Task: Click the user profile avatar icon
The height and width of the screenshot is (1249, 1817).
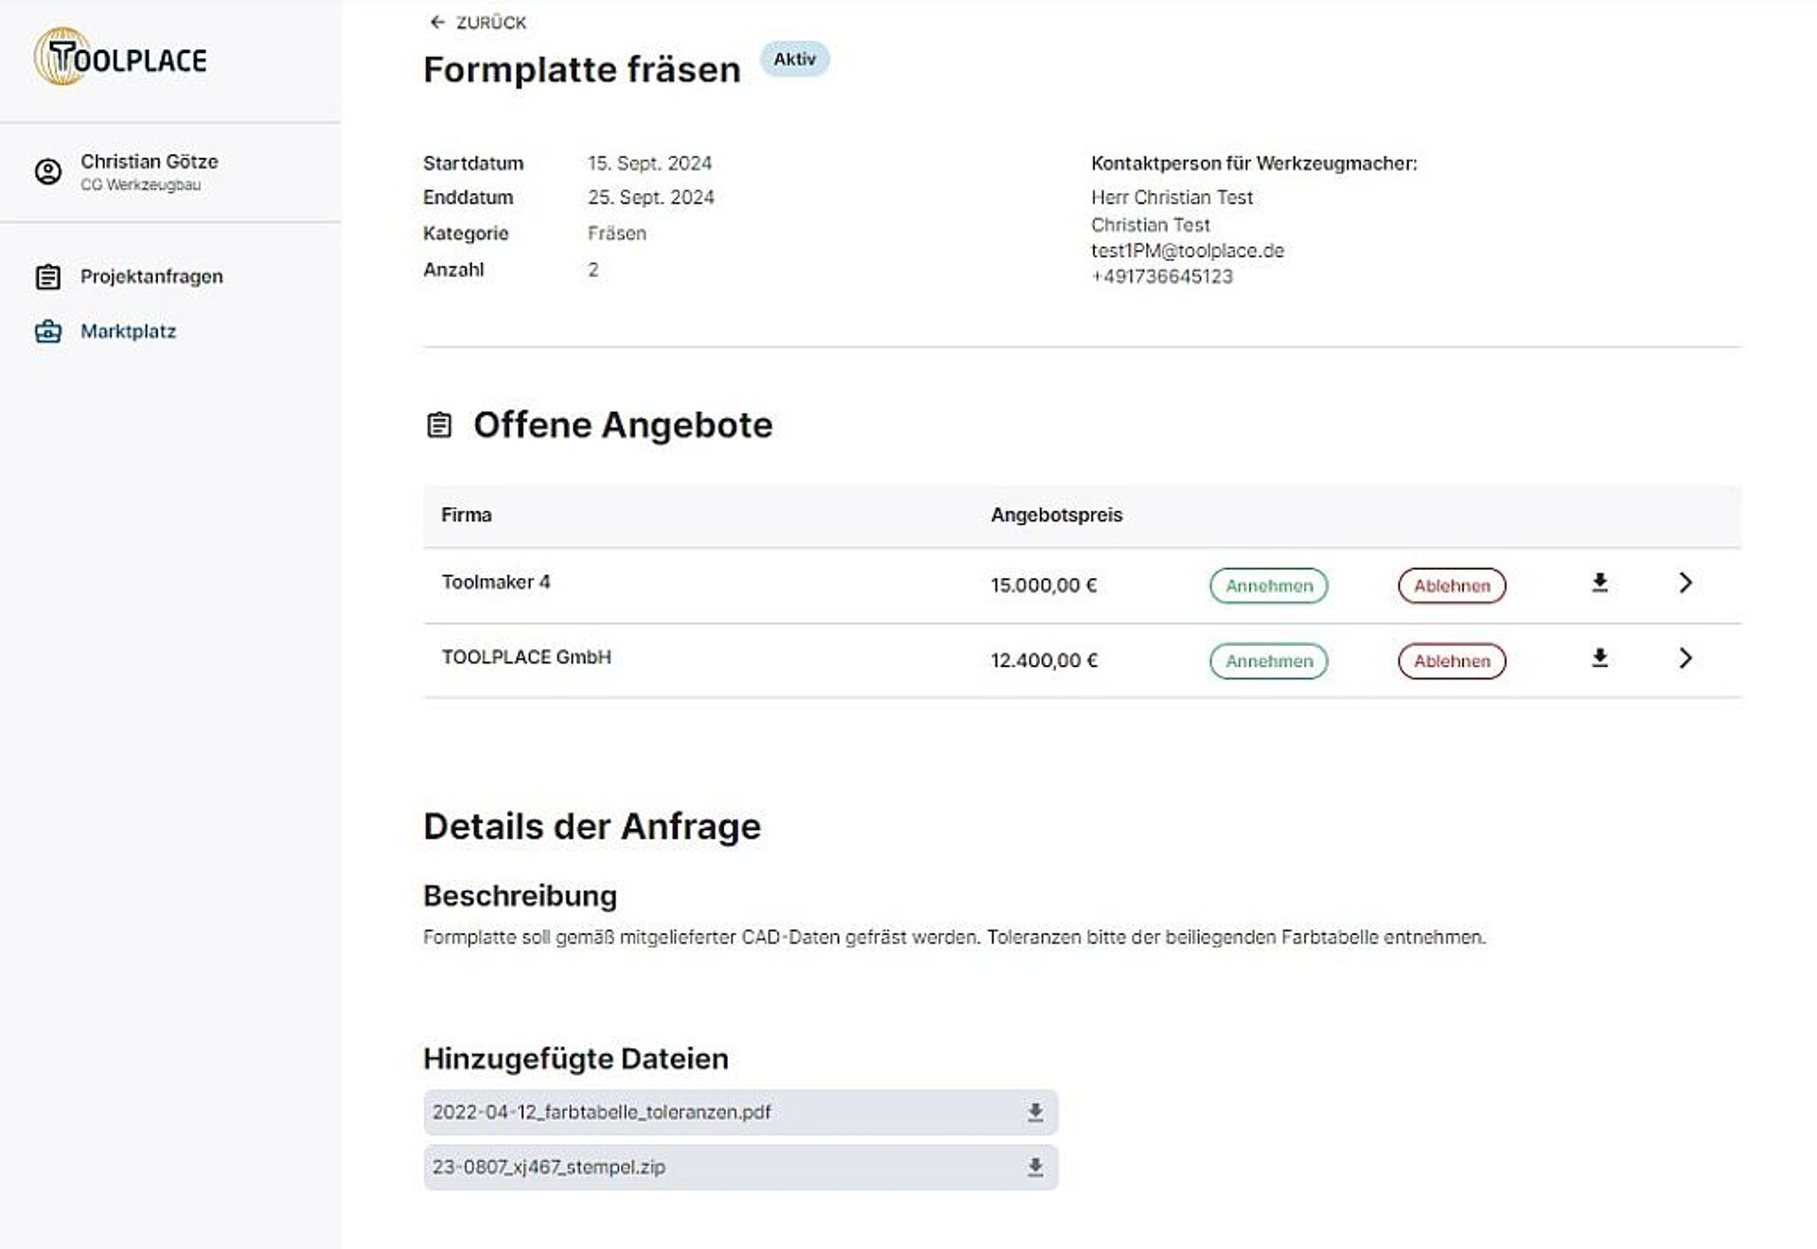Action: pos(46,171)
